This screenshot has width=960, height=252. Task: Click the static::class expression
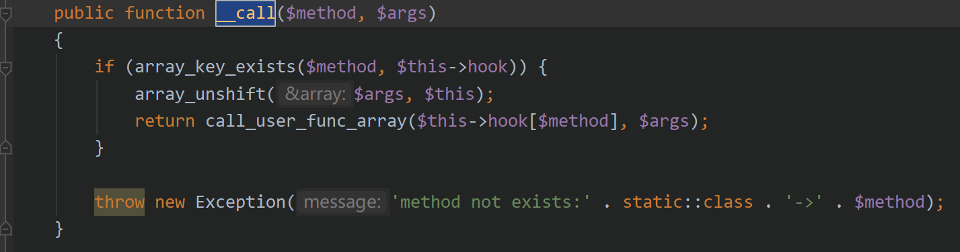688,202
